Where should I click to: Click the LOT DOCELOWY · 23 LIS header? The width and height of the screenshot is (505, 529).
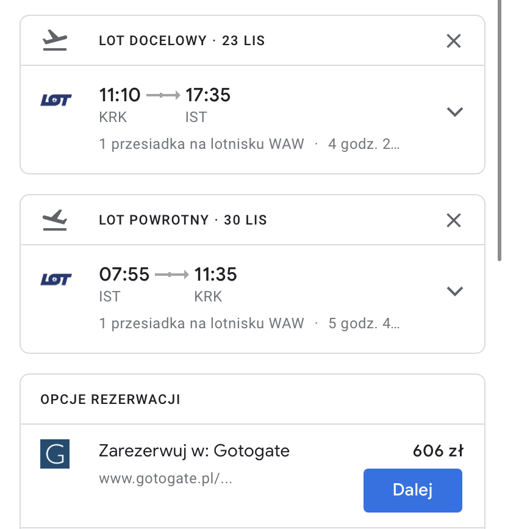(182, 41)
